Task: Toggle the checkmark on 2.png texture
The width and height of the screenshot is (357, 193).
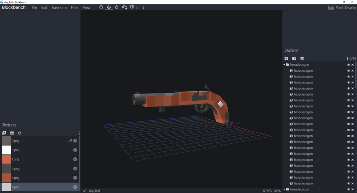Action: tap(75, 141)
